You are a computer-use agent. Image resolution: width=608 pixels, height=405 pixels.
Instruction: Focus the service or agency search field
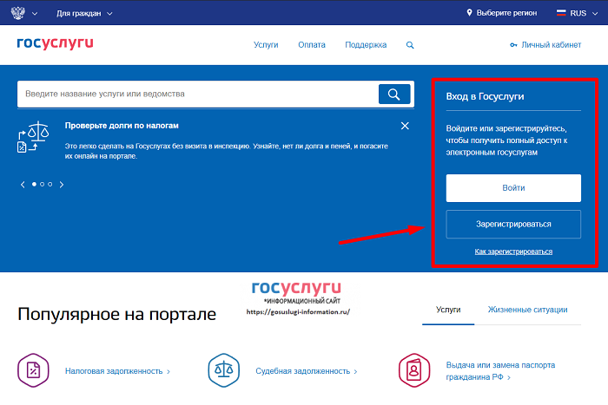tap(198, 94)
